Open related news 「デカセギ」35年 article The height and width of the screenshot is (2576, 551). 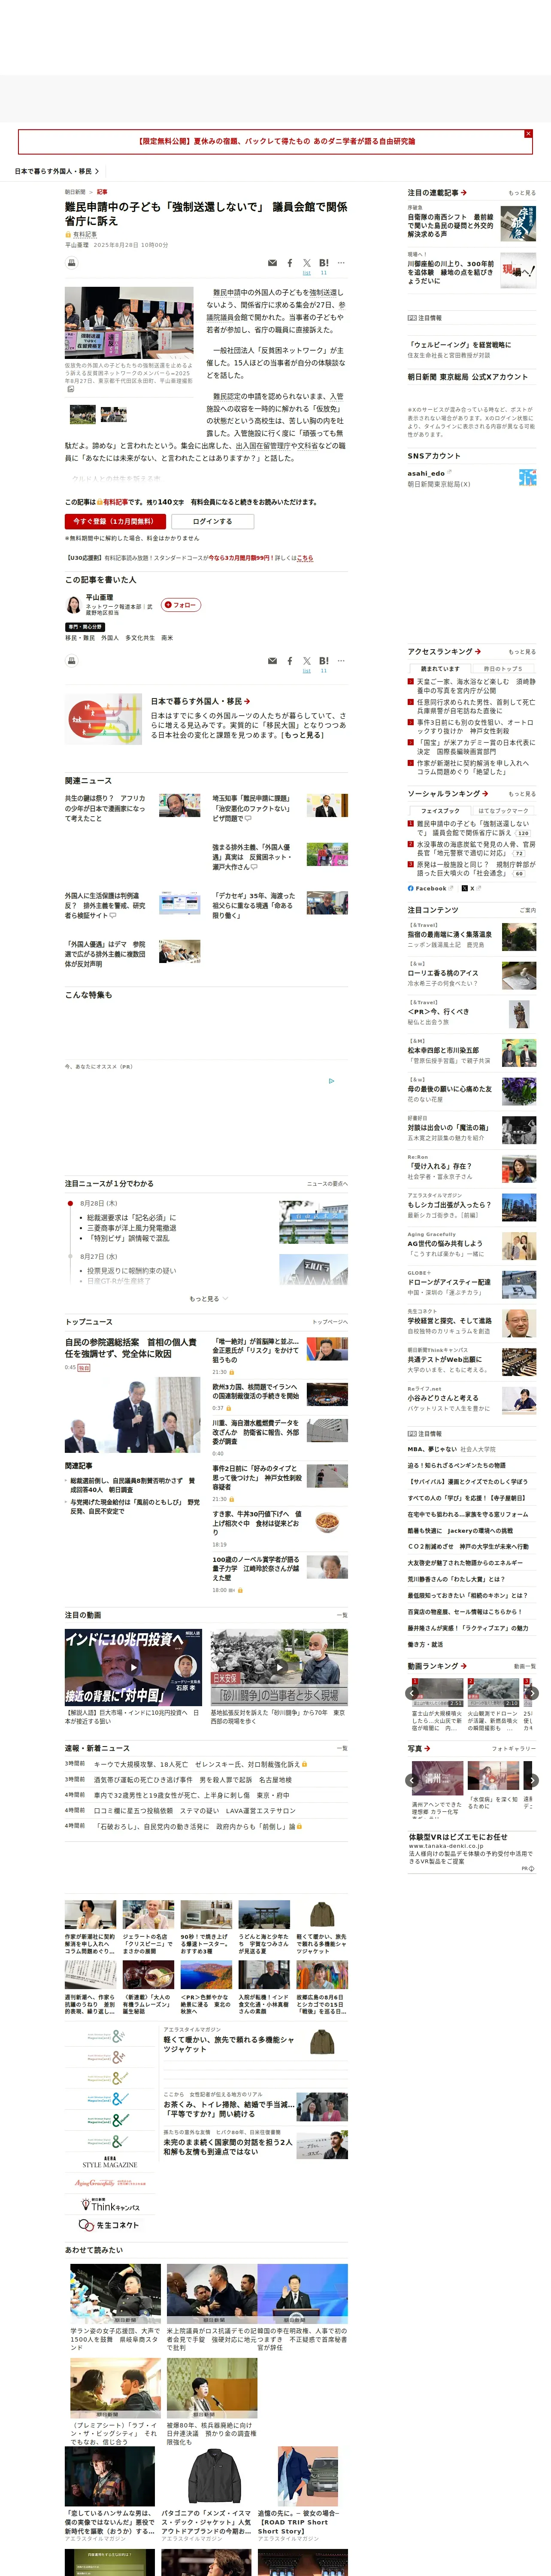click(x=255, y=905)
